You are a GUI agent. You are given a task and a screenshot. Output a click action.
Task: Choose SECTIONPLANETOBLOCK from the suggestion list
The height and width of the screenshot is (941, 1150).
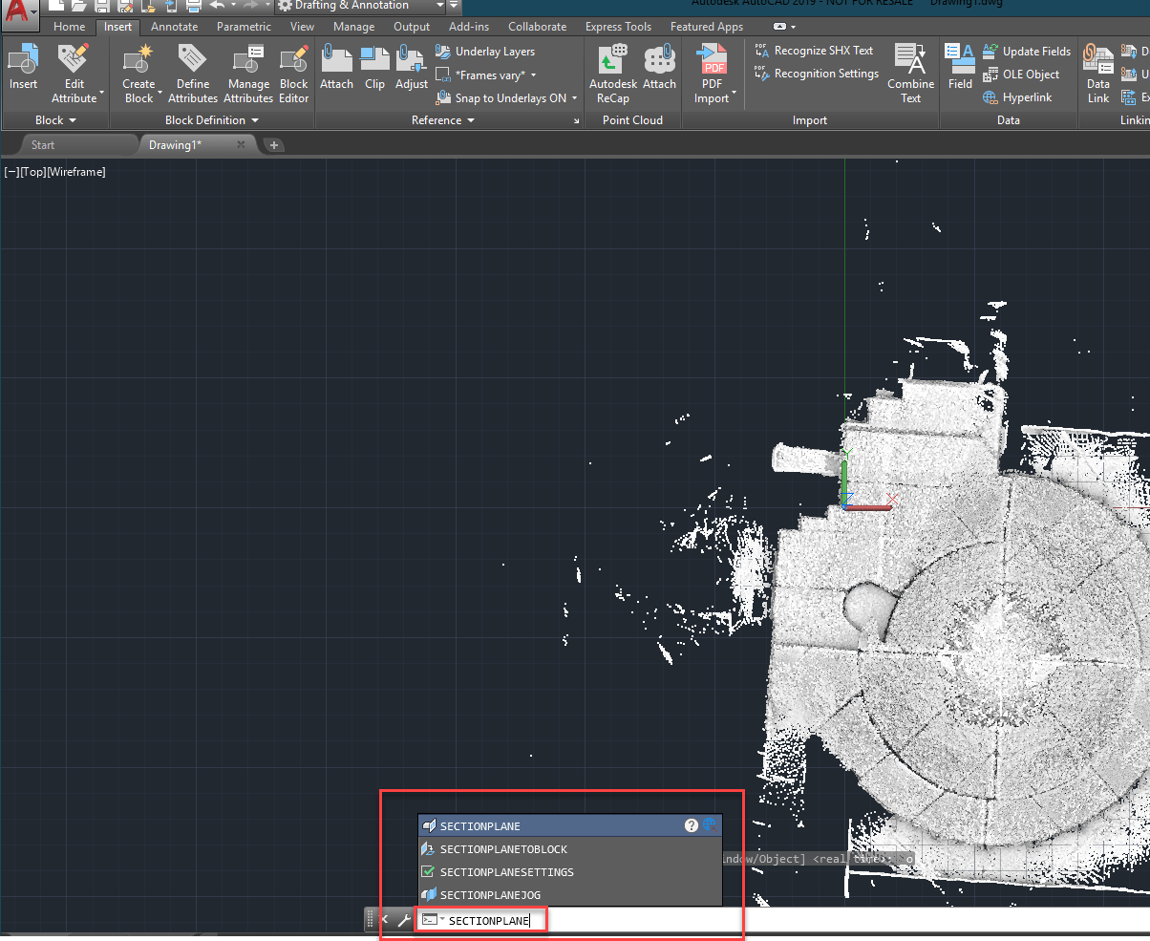[x=503, y=849]
